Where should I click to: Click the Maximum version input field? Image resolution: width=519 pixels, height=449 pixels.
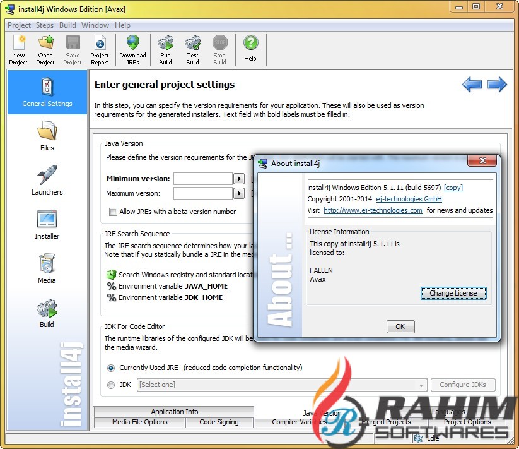click(x=202, y=193)
